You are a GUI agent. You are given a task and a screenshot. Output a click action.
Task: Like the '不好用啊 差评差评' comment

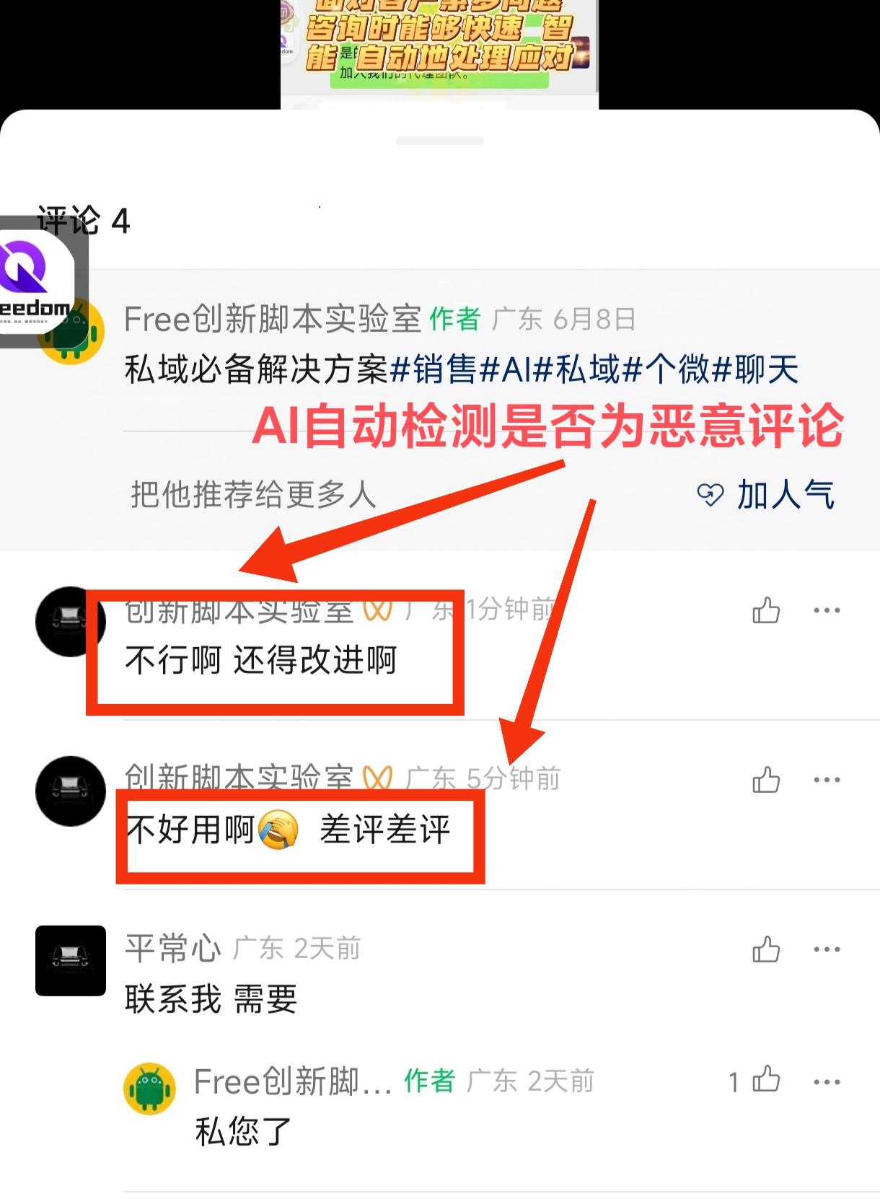766,780
